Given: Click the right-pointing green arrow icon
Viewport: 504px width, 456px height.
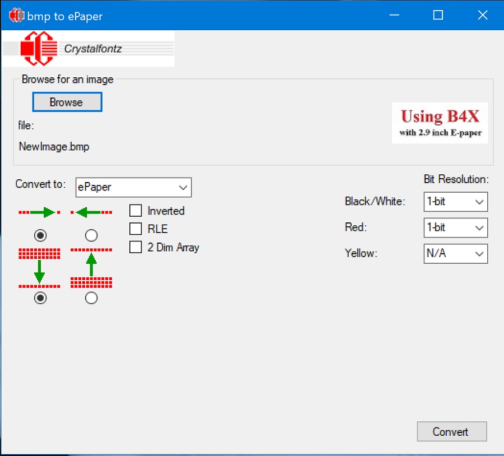Looking at the screenshot, I should [40, 212].
